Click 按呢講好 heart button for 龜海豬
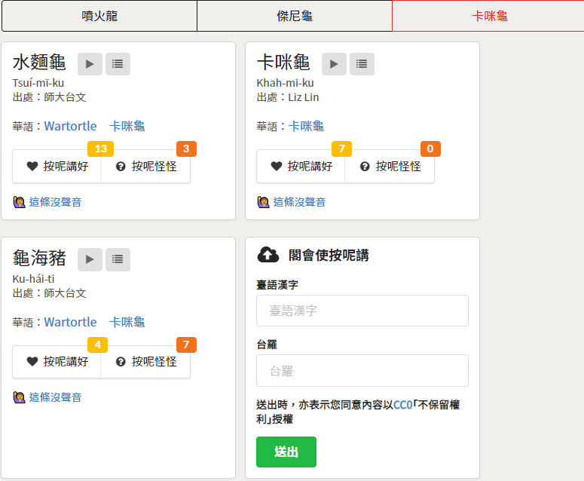 click(57, 362)
